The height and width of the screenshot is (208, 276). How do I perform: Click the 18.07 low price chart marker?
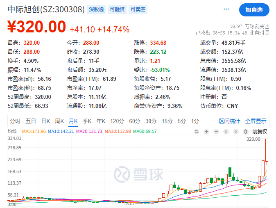click(x=129, y=204)
